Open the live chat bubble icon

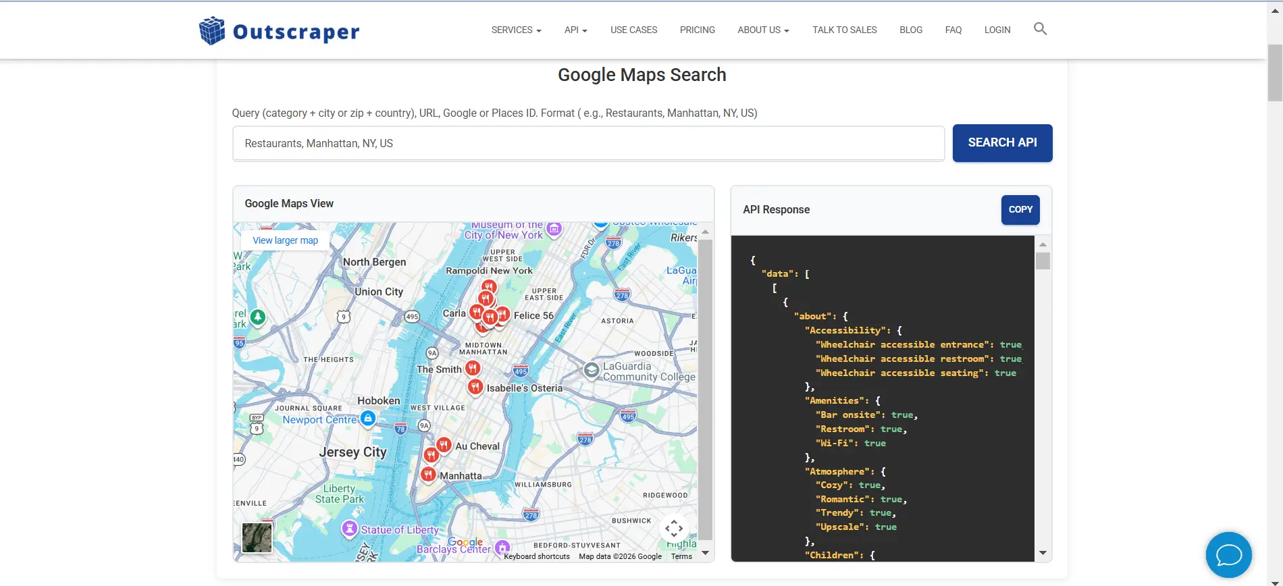1228,555
